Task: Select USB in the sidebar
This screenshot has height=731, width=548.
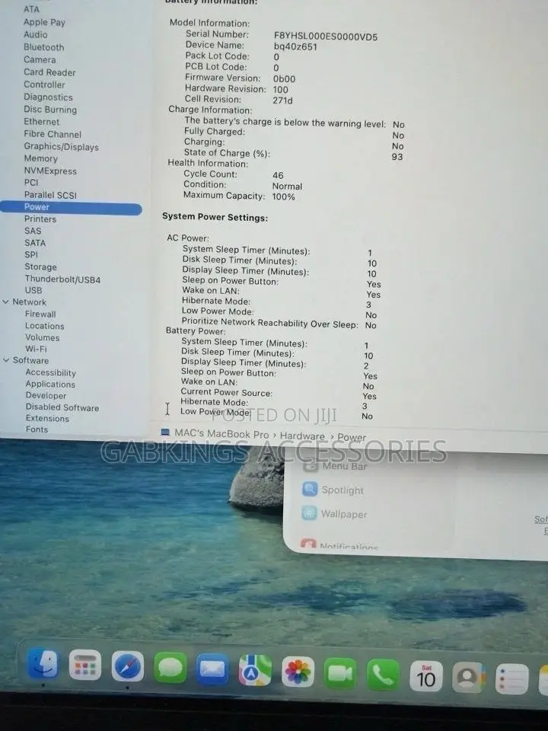Action: 33,290
